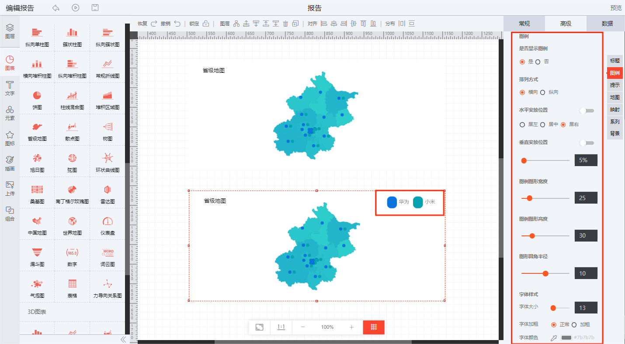The height and width of the screenshot is (344, 625).
Task: Select the 饼图 pie chart component
Action: (37, 99)
